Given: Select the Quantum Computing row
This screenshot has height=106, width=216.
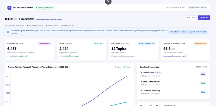Looking at the screenshot, I should 173,92.
